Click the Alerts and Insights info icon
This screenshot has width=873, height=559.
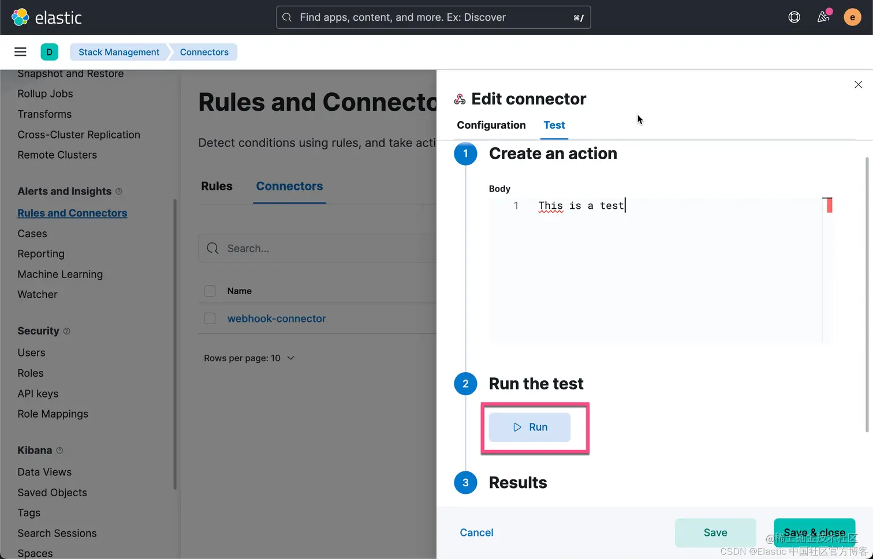[119, 192]
